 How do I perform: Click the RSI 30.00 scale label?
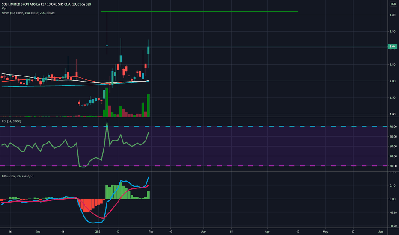393,166
